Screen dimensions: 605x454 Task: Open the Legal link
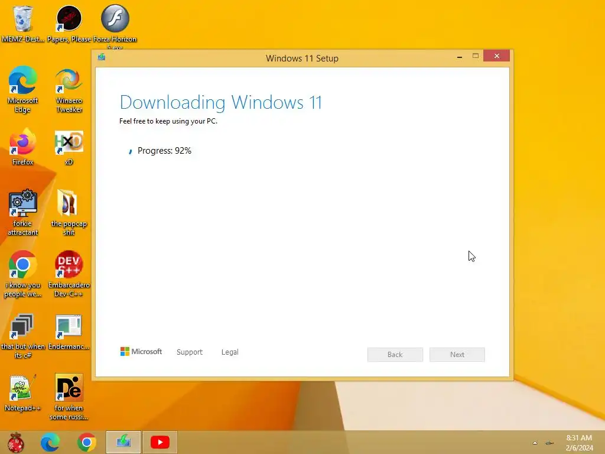tap(230, 352)
